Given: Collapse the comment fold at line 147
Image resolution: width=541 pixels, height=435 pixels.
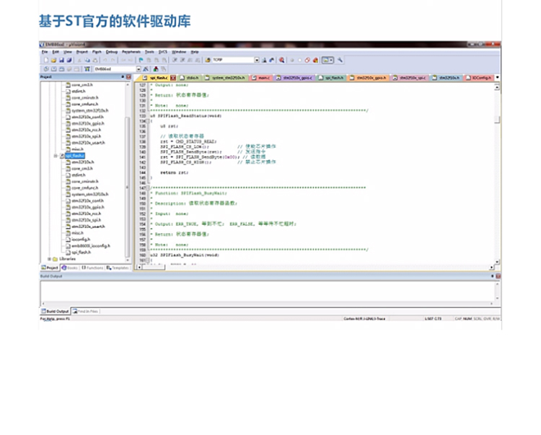Looking at the screenshot, I should [x=148, y=188].
